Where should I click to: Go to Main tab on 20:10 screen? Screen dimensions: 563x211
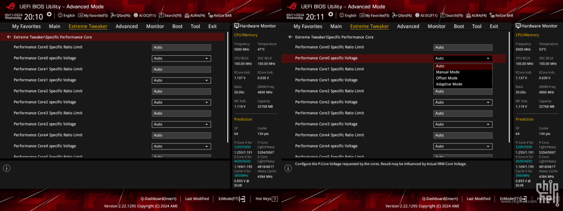[55, 26]
